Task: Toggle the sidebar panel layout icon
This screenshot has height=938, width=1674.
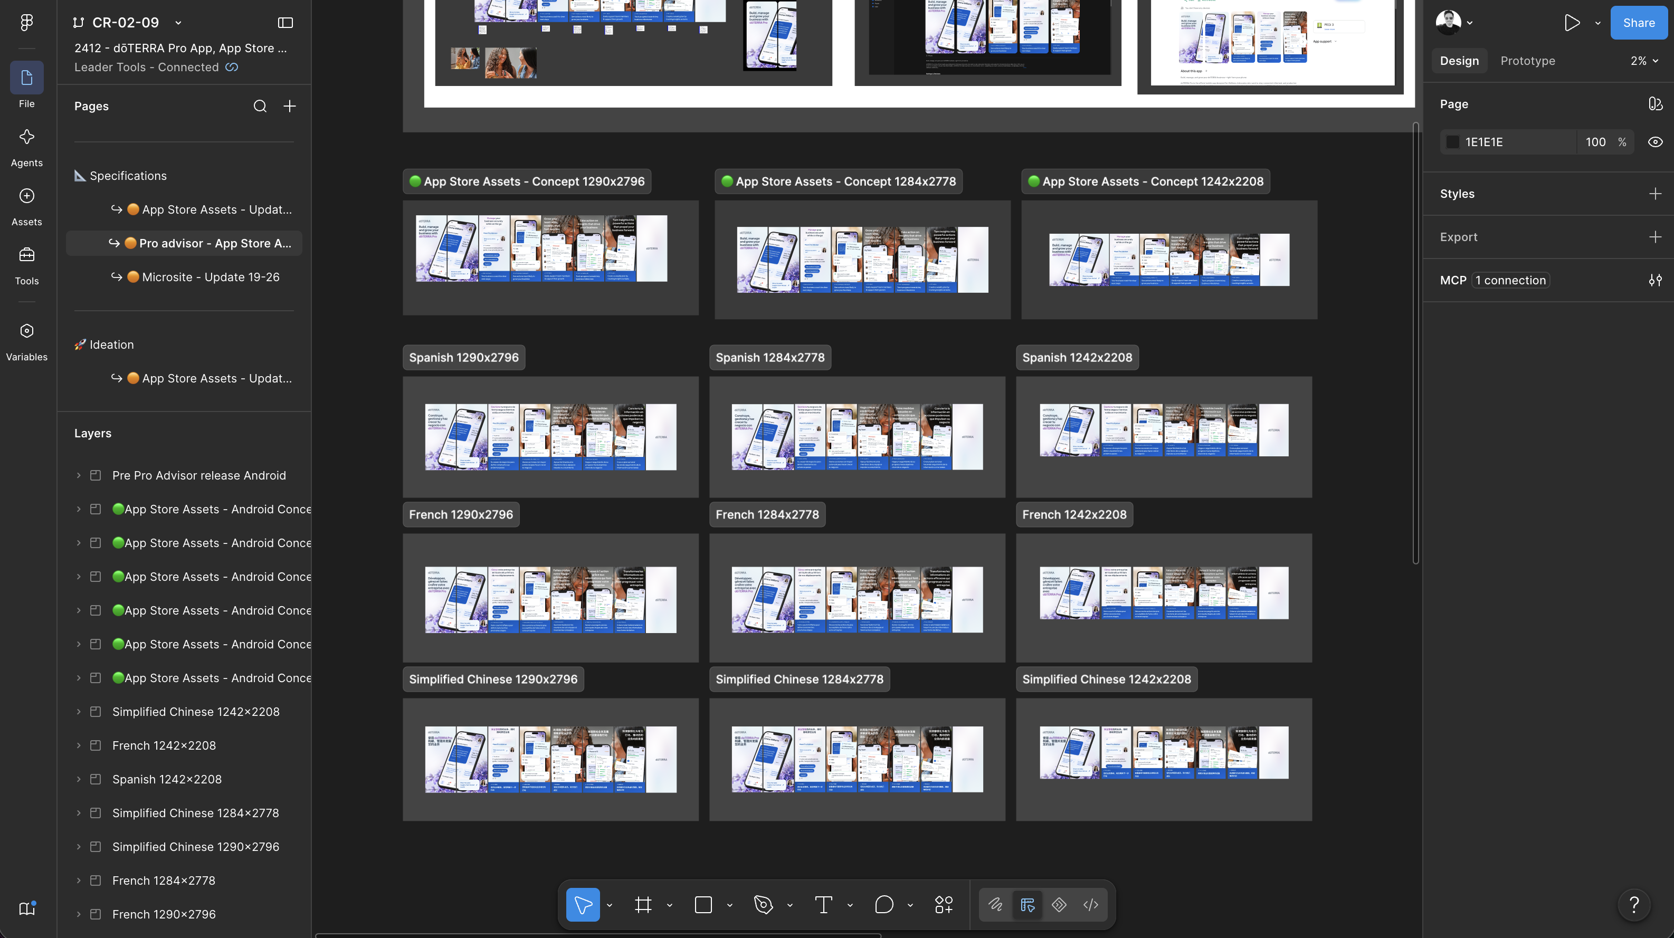Action: tap(286, 23)
